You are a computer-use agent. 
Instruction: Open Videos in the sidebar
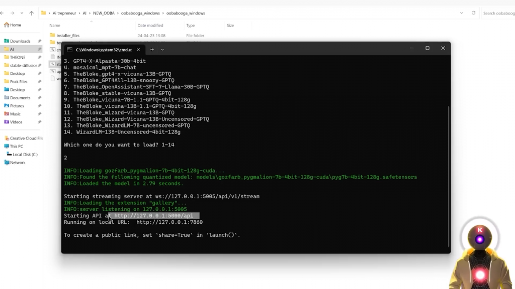point(16,122)
